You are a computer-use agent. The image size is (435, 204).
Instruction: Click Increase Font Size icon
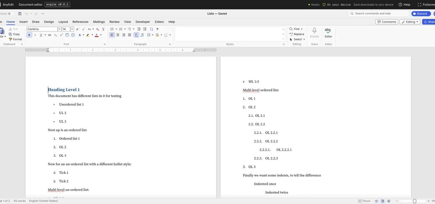tap(78, 29)
